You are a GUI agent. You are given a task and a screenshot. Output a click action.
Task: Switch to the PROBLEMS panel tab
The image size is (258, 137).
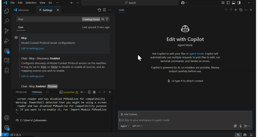tap(21, 92)
